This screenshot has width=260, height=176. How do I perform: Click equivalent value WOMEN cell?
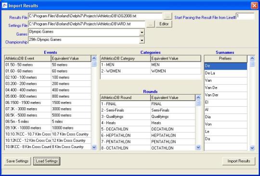click(176, 71)
